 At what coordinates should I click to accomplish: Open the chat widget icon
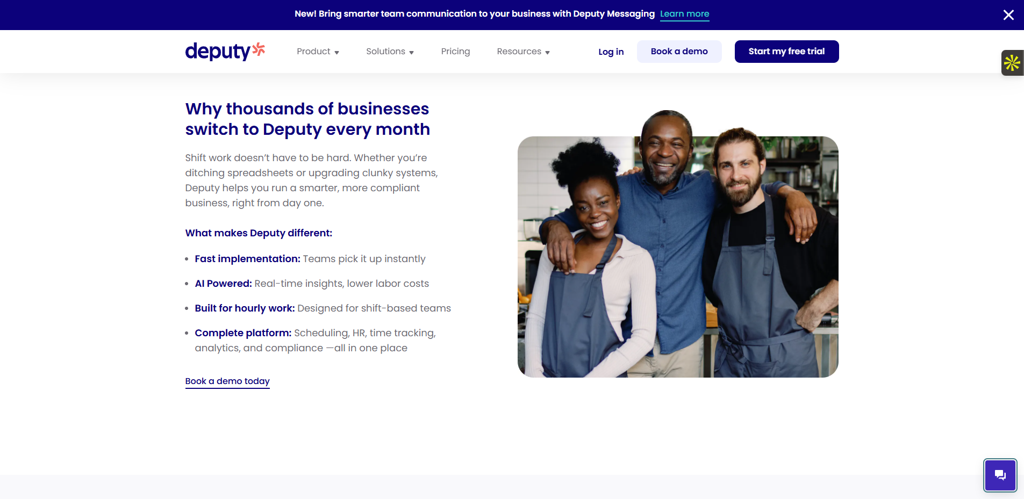(x=1000, y=475)
